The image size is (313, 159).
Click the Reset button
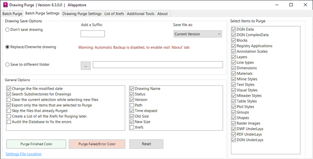[146, 144]
